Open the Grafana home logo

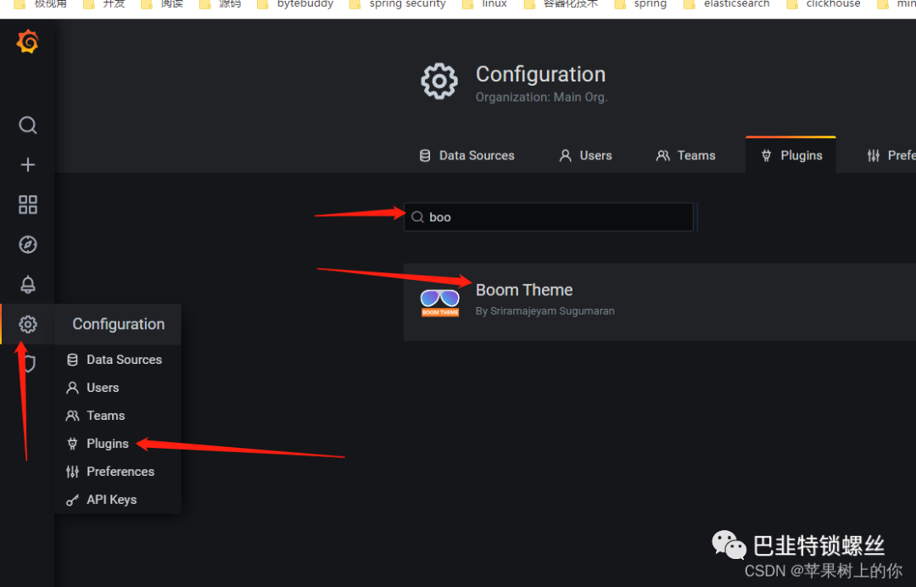pos(27,42)
